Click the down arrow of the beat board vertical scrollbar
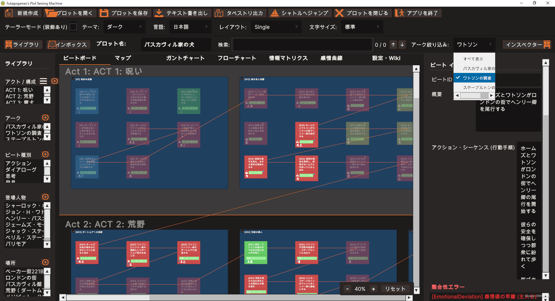The width and height of the screenshot is (555, 301). pyautogui.click(x=416, y=290)
